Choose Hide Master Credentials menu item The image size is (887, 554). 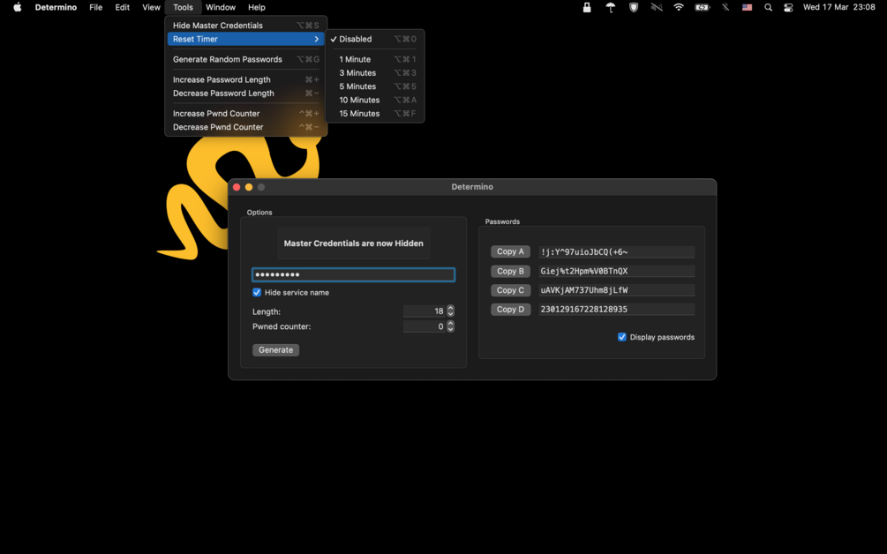tap(245, 26)
